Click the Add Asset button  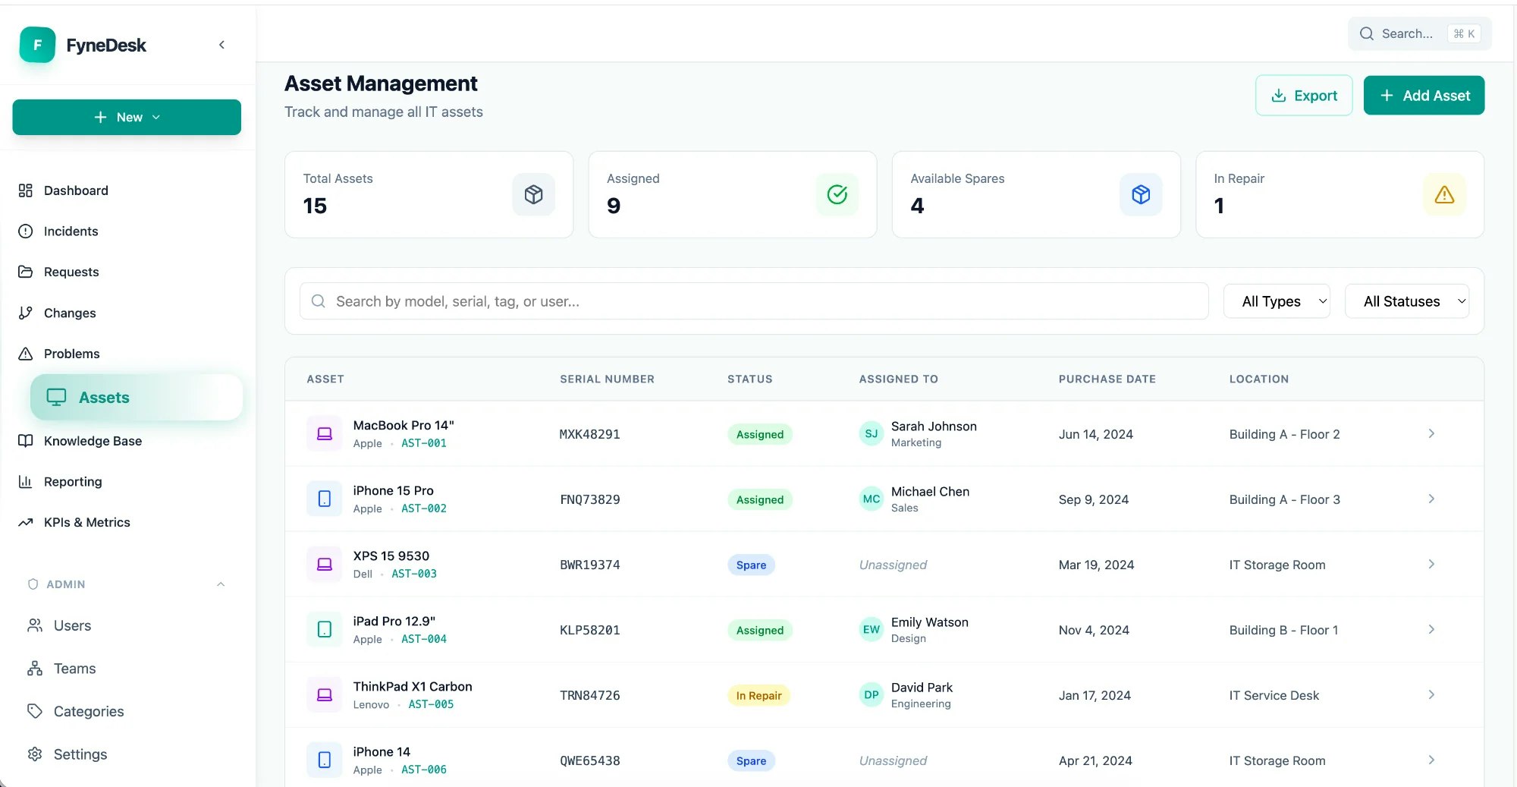(1424, 95)
